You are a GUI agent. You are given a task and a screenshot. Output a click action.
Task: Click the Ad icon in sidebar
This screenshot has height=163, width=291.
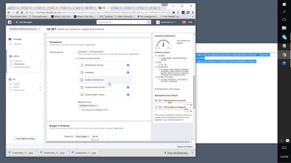[x=10, y=79]
